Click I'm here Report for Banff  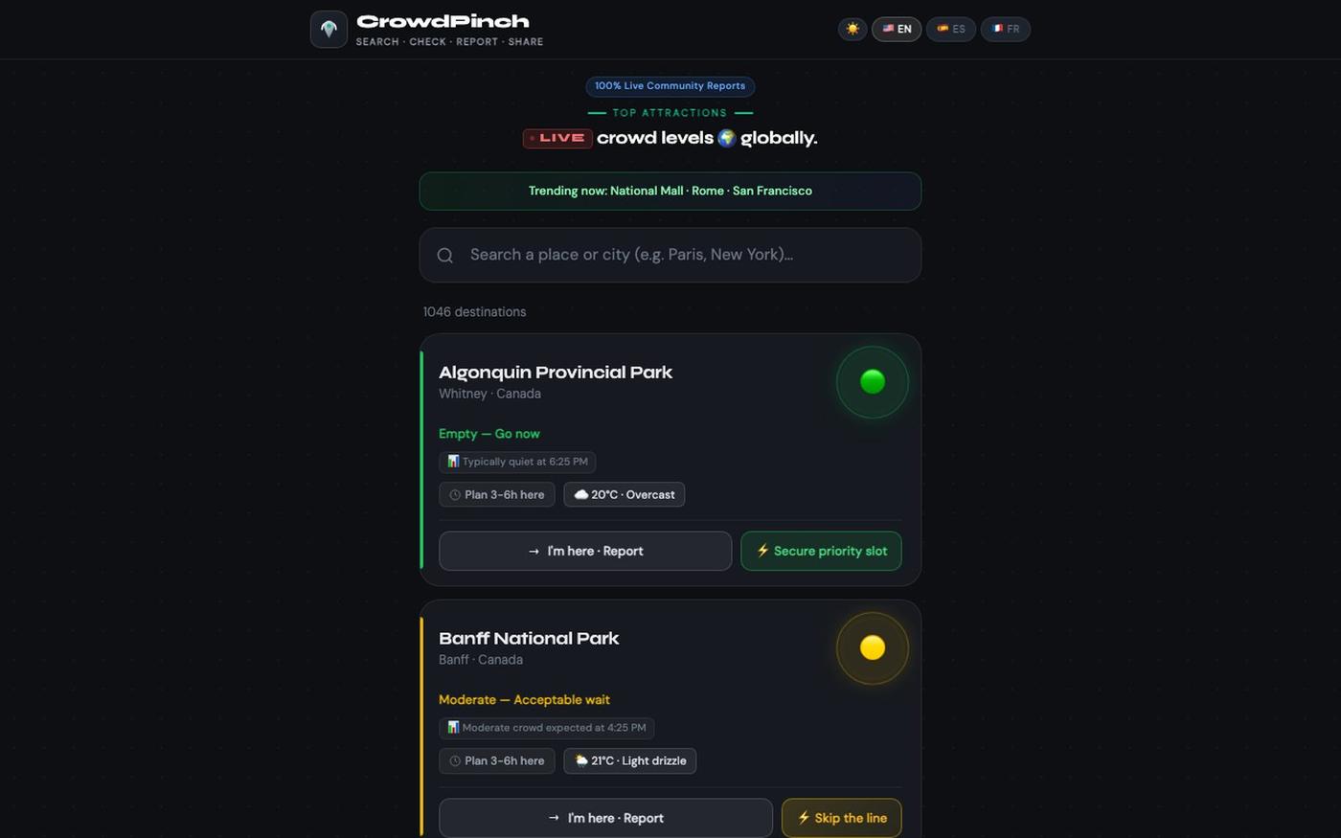pyautogui.click(x=605, y=818)
